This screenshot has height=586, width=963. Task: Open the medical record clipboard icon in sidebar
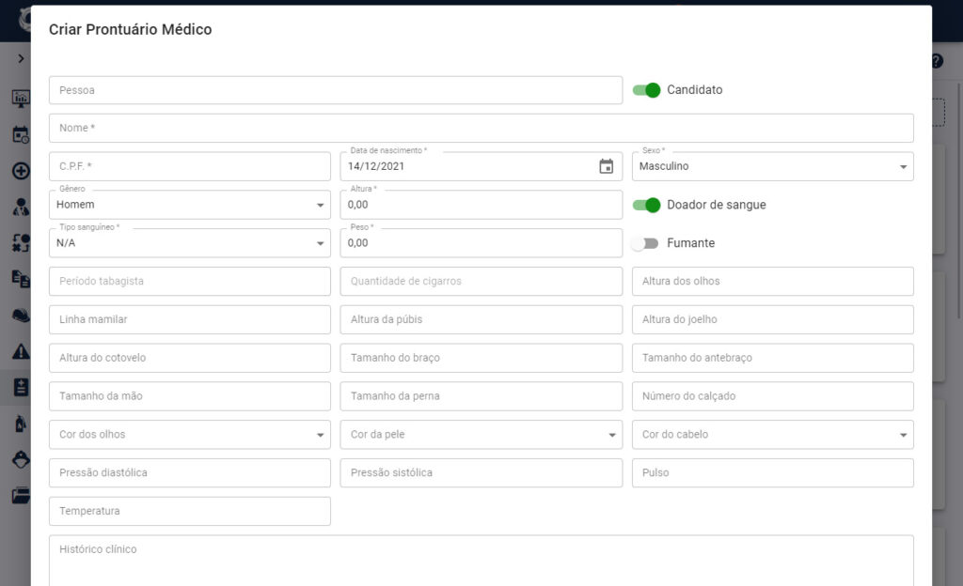coord(21,388)
